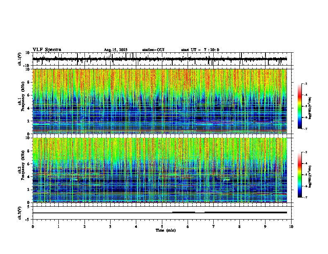Click the "-7" label below ch.2 color bar
The height and width of the screenshot is (254, 328).
306,197
